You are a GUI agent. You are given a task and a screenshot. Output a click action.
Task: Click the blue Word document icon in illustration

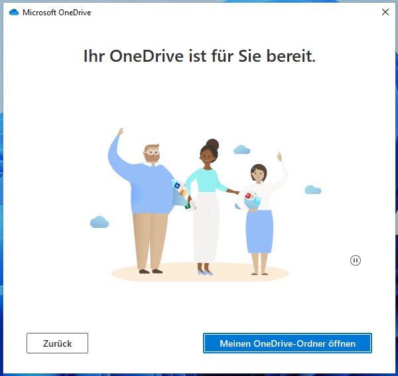pos(177,186)
